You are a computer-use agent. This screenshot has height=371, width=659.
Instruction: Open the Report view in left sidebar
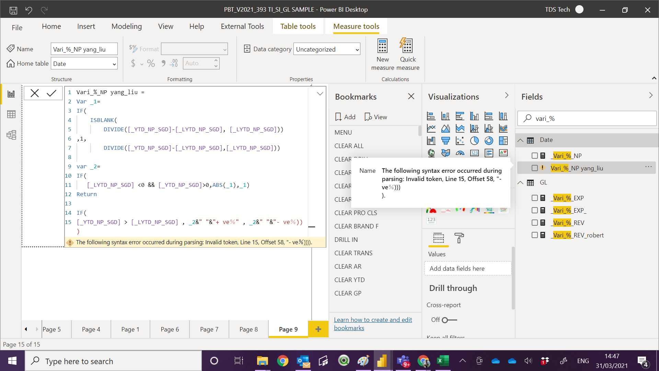(x=11, y=94)
